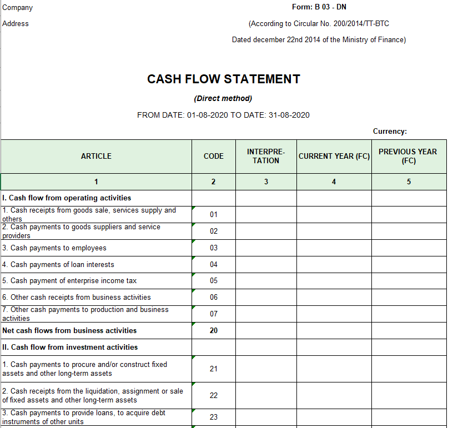Select the 'II. Cash flow from investment activities' heading

[96, 348]
